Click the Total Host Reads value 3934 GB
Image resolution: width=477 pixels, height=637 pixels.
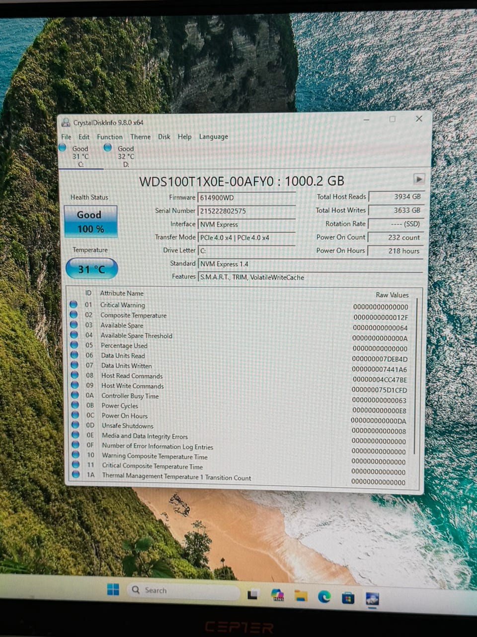click(x=396, y=197)
